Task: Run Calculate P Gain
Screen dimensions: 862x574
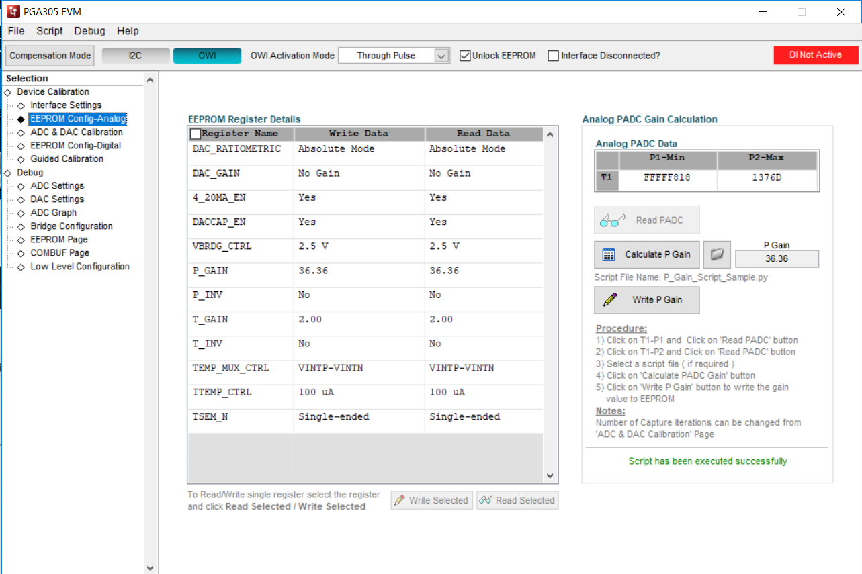Action: (647, 254)
